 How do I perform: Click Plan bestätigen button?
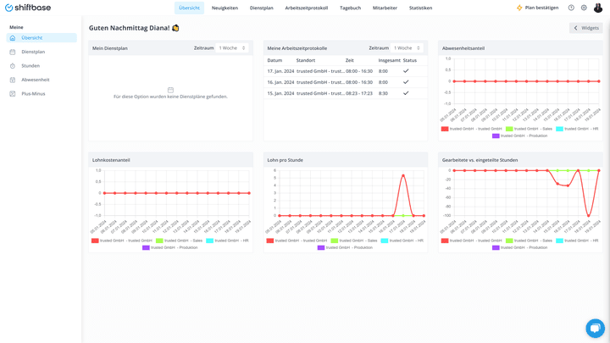(537, 8)
